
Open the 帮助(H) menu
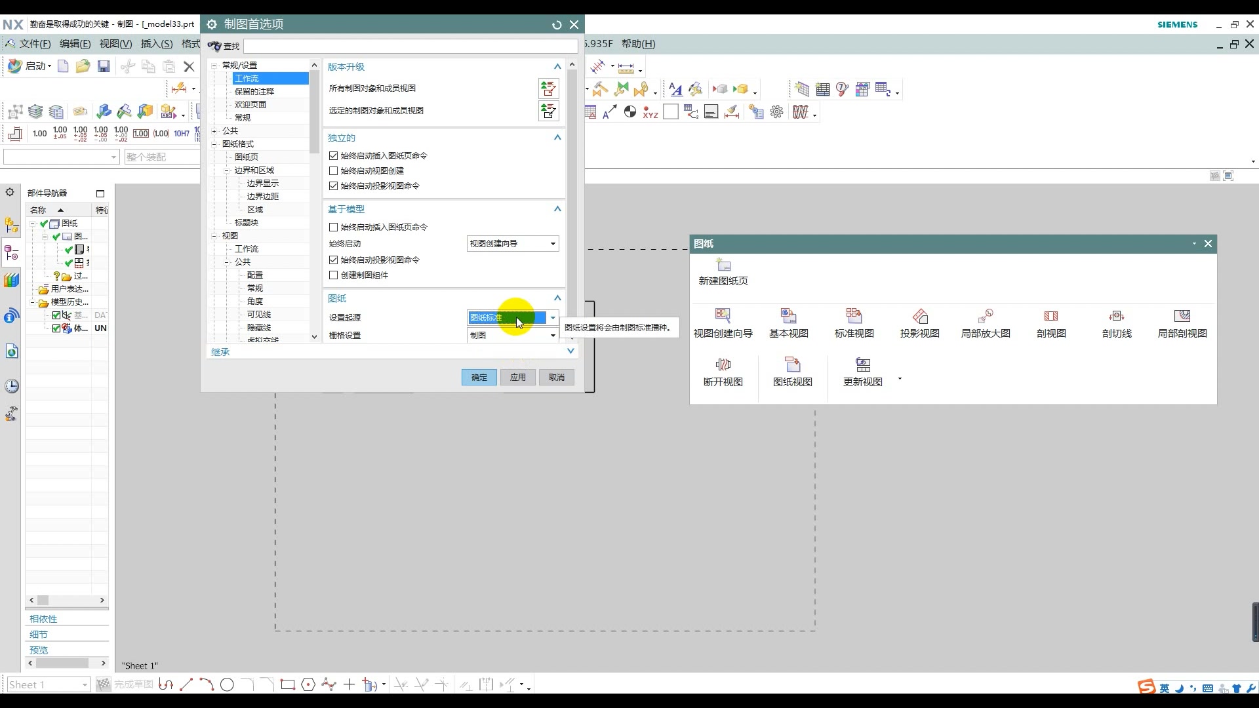point(638,44)
